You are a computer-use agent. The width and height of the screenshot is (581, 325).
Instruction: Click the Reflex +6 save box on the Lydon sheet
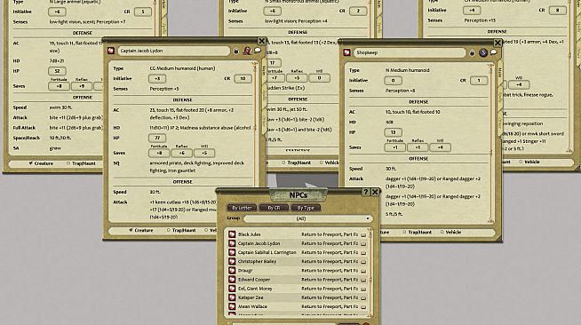(181, 153)
